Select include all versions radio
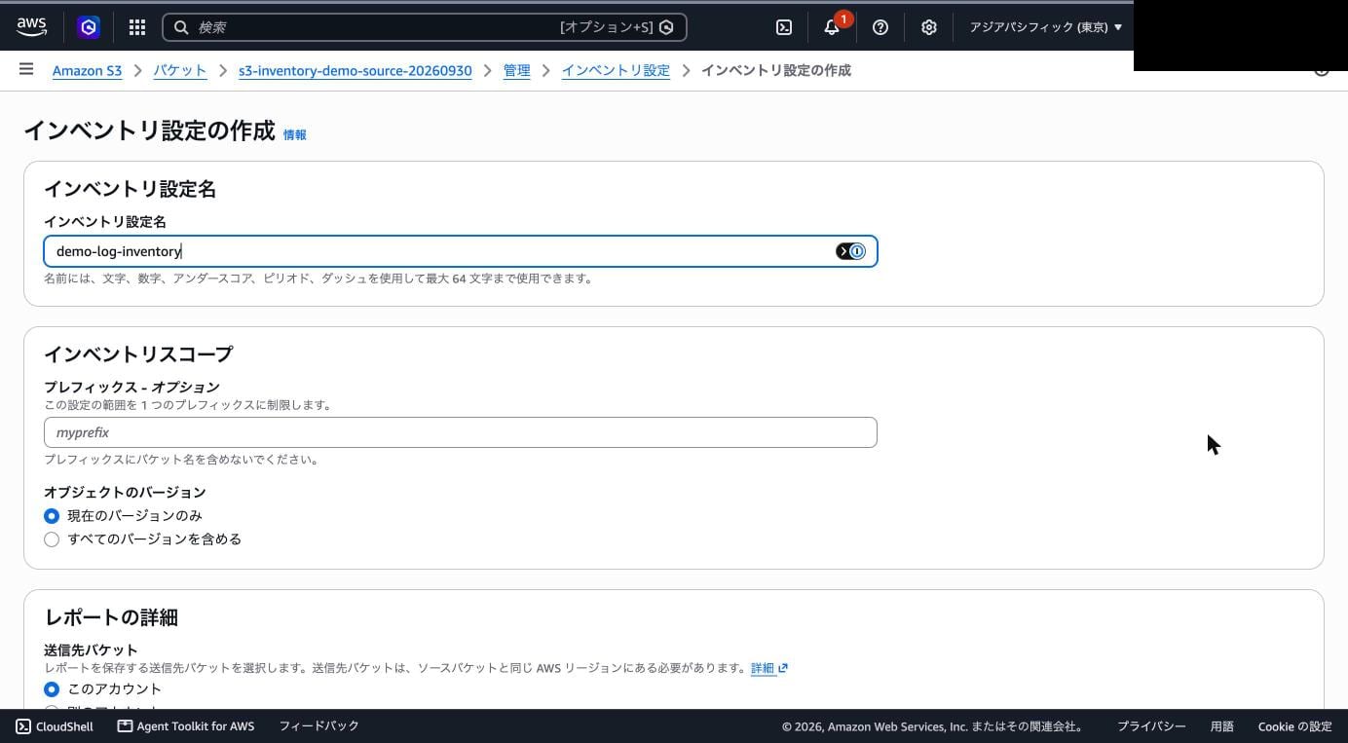 52,539
